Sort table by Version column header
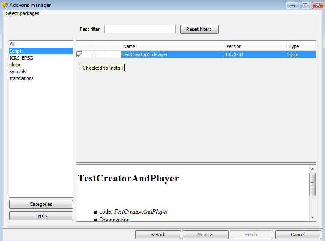The width and height of the screenshot is (325, 241). [255, 46]
